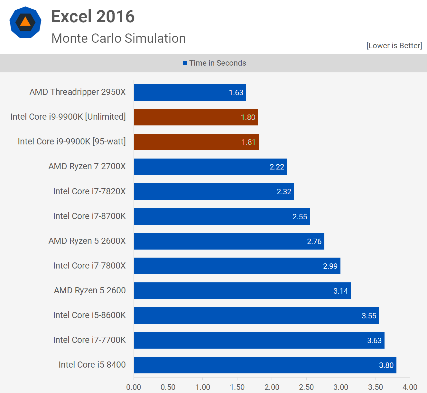Click the Intel Core i9-9900K [Unlimited] label
Screen dimensions: 427x393
pos(68,117)
